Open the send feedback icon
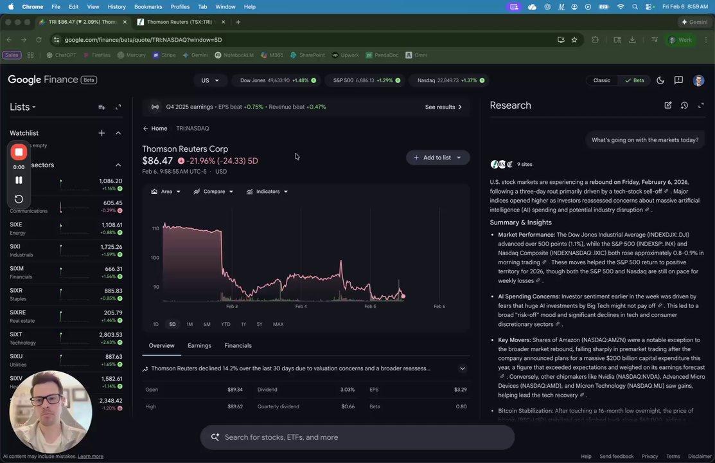 coord(678,80)
